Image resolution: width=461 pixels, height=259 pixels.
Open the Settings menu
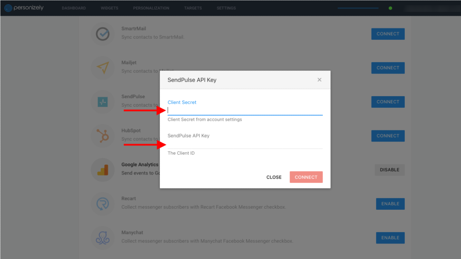(x=226, y=8)
